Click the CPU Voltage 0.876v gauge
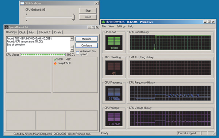 [114, 119]
